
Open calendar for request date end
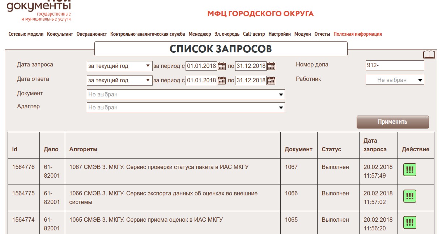click(x=271, y=66)
